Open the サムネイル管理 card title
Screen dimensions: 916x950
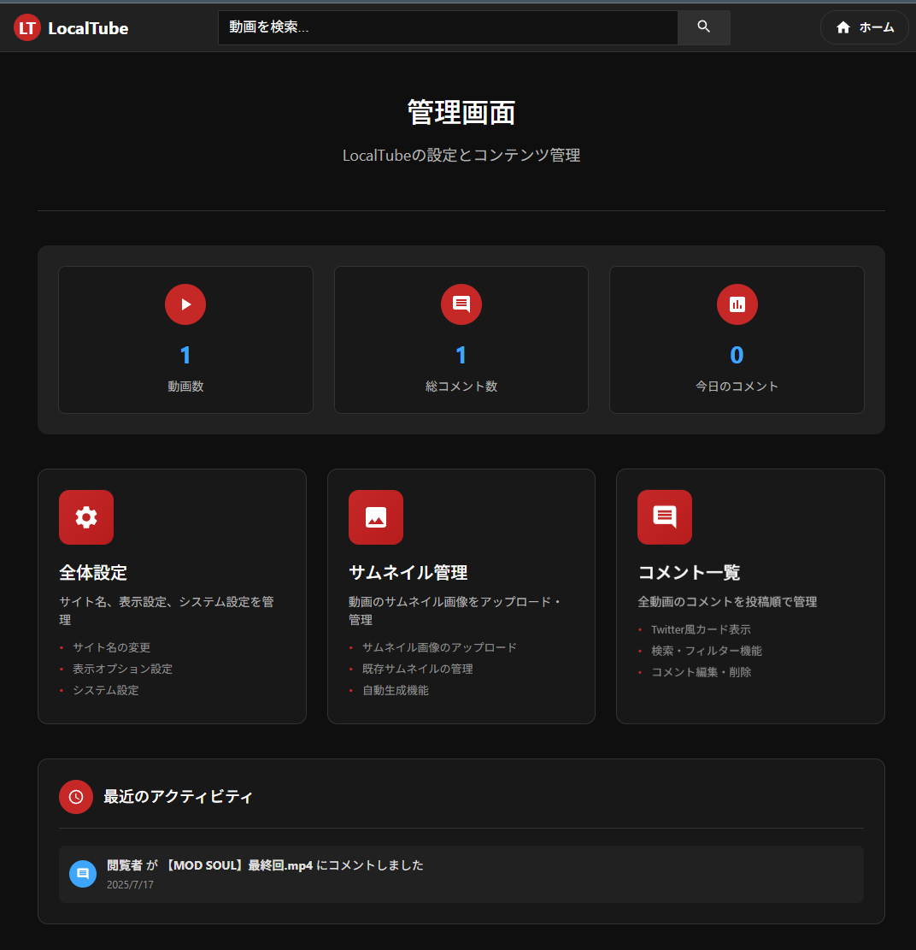408,573
